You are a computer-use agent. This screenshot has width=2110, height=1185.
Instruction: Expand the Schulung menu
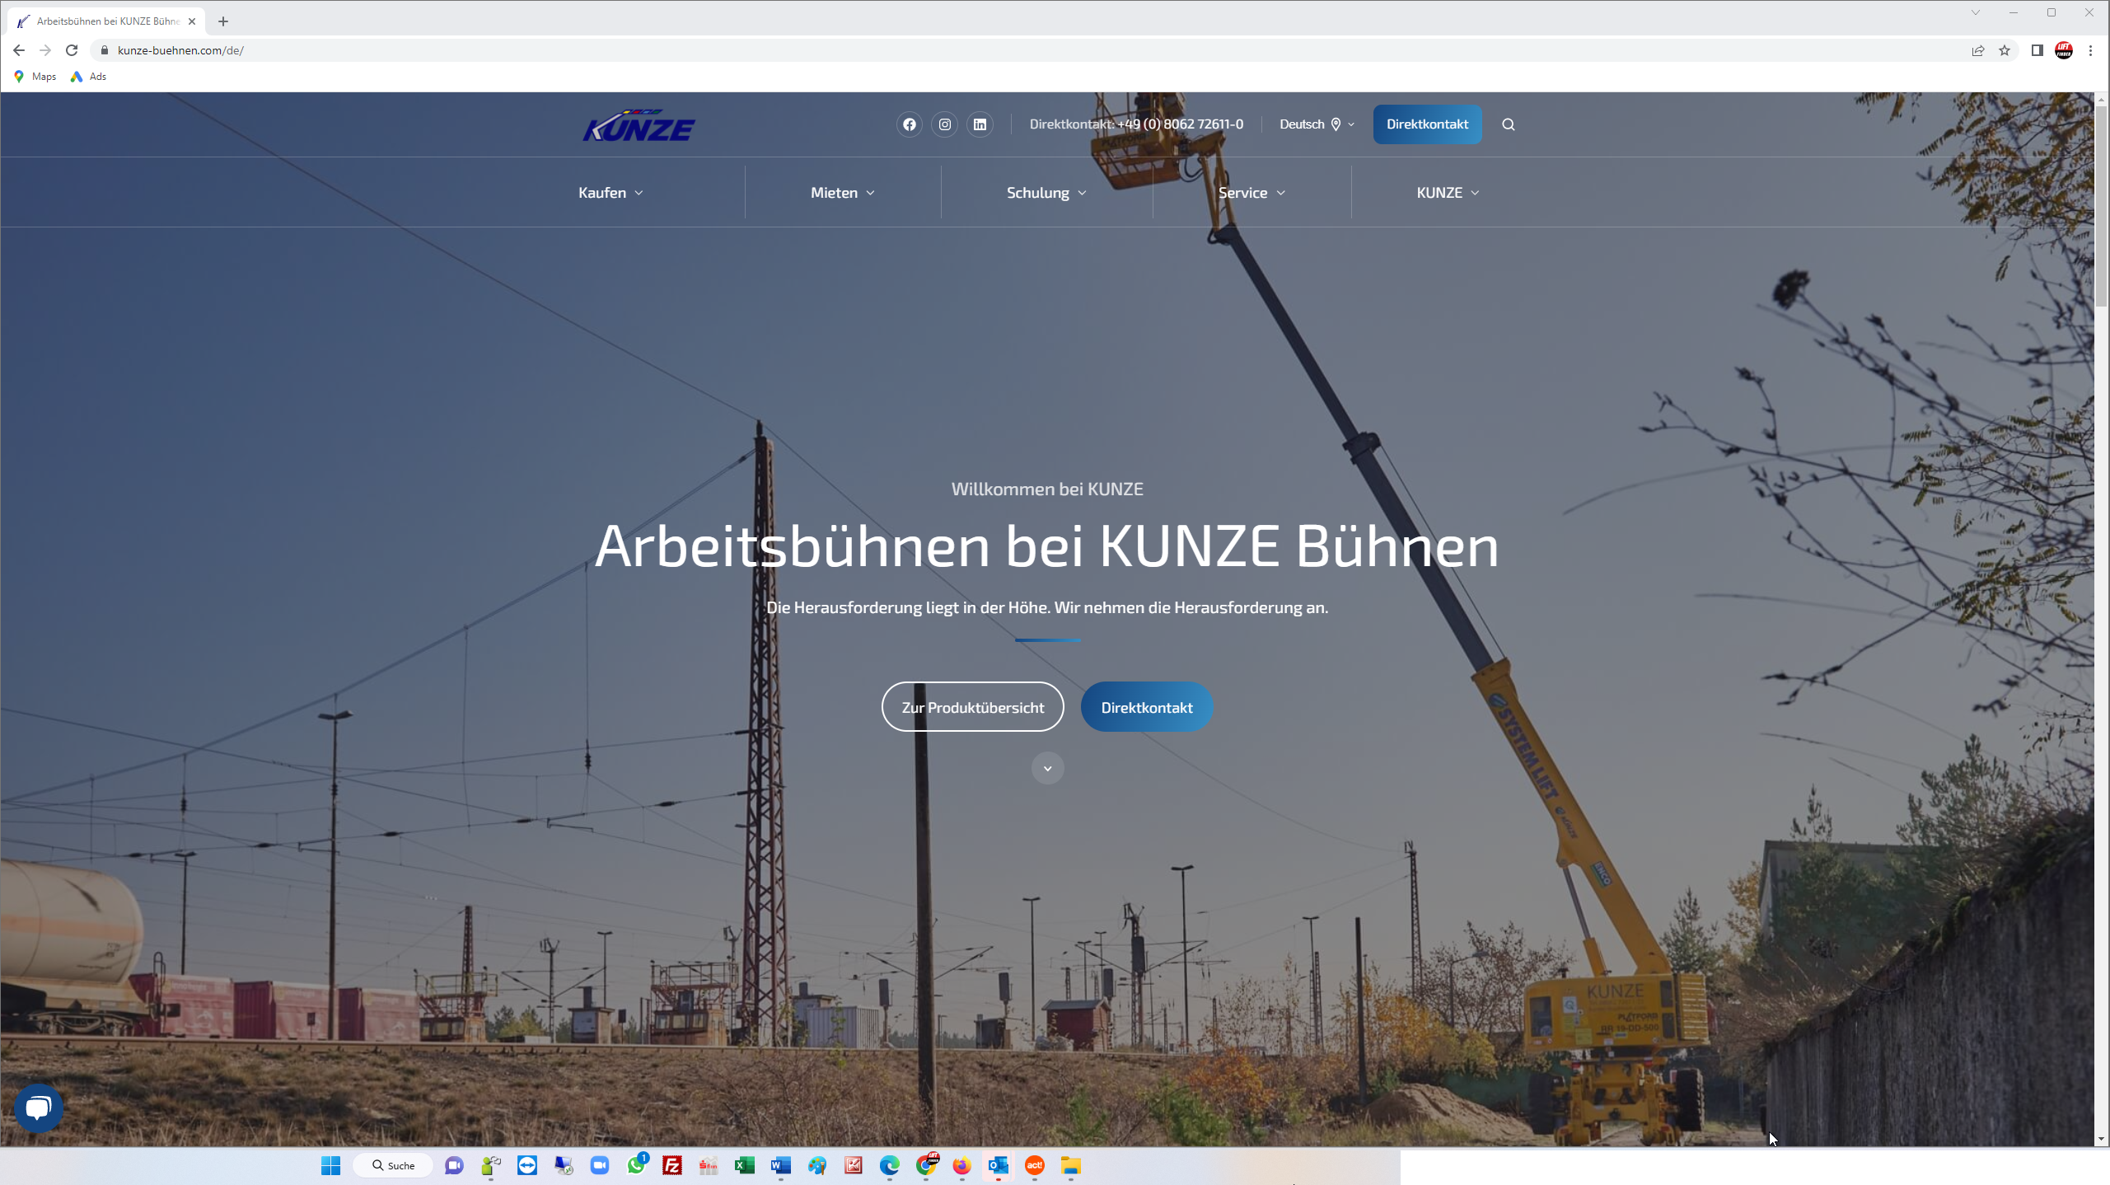click(1046, 192)
